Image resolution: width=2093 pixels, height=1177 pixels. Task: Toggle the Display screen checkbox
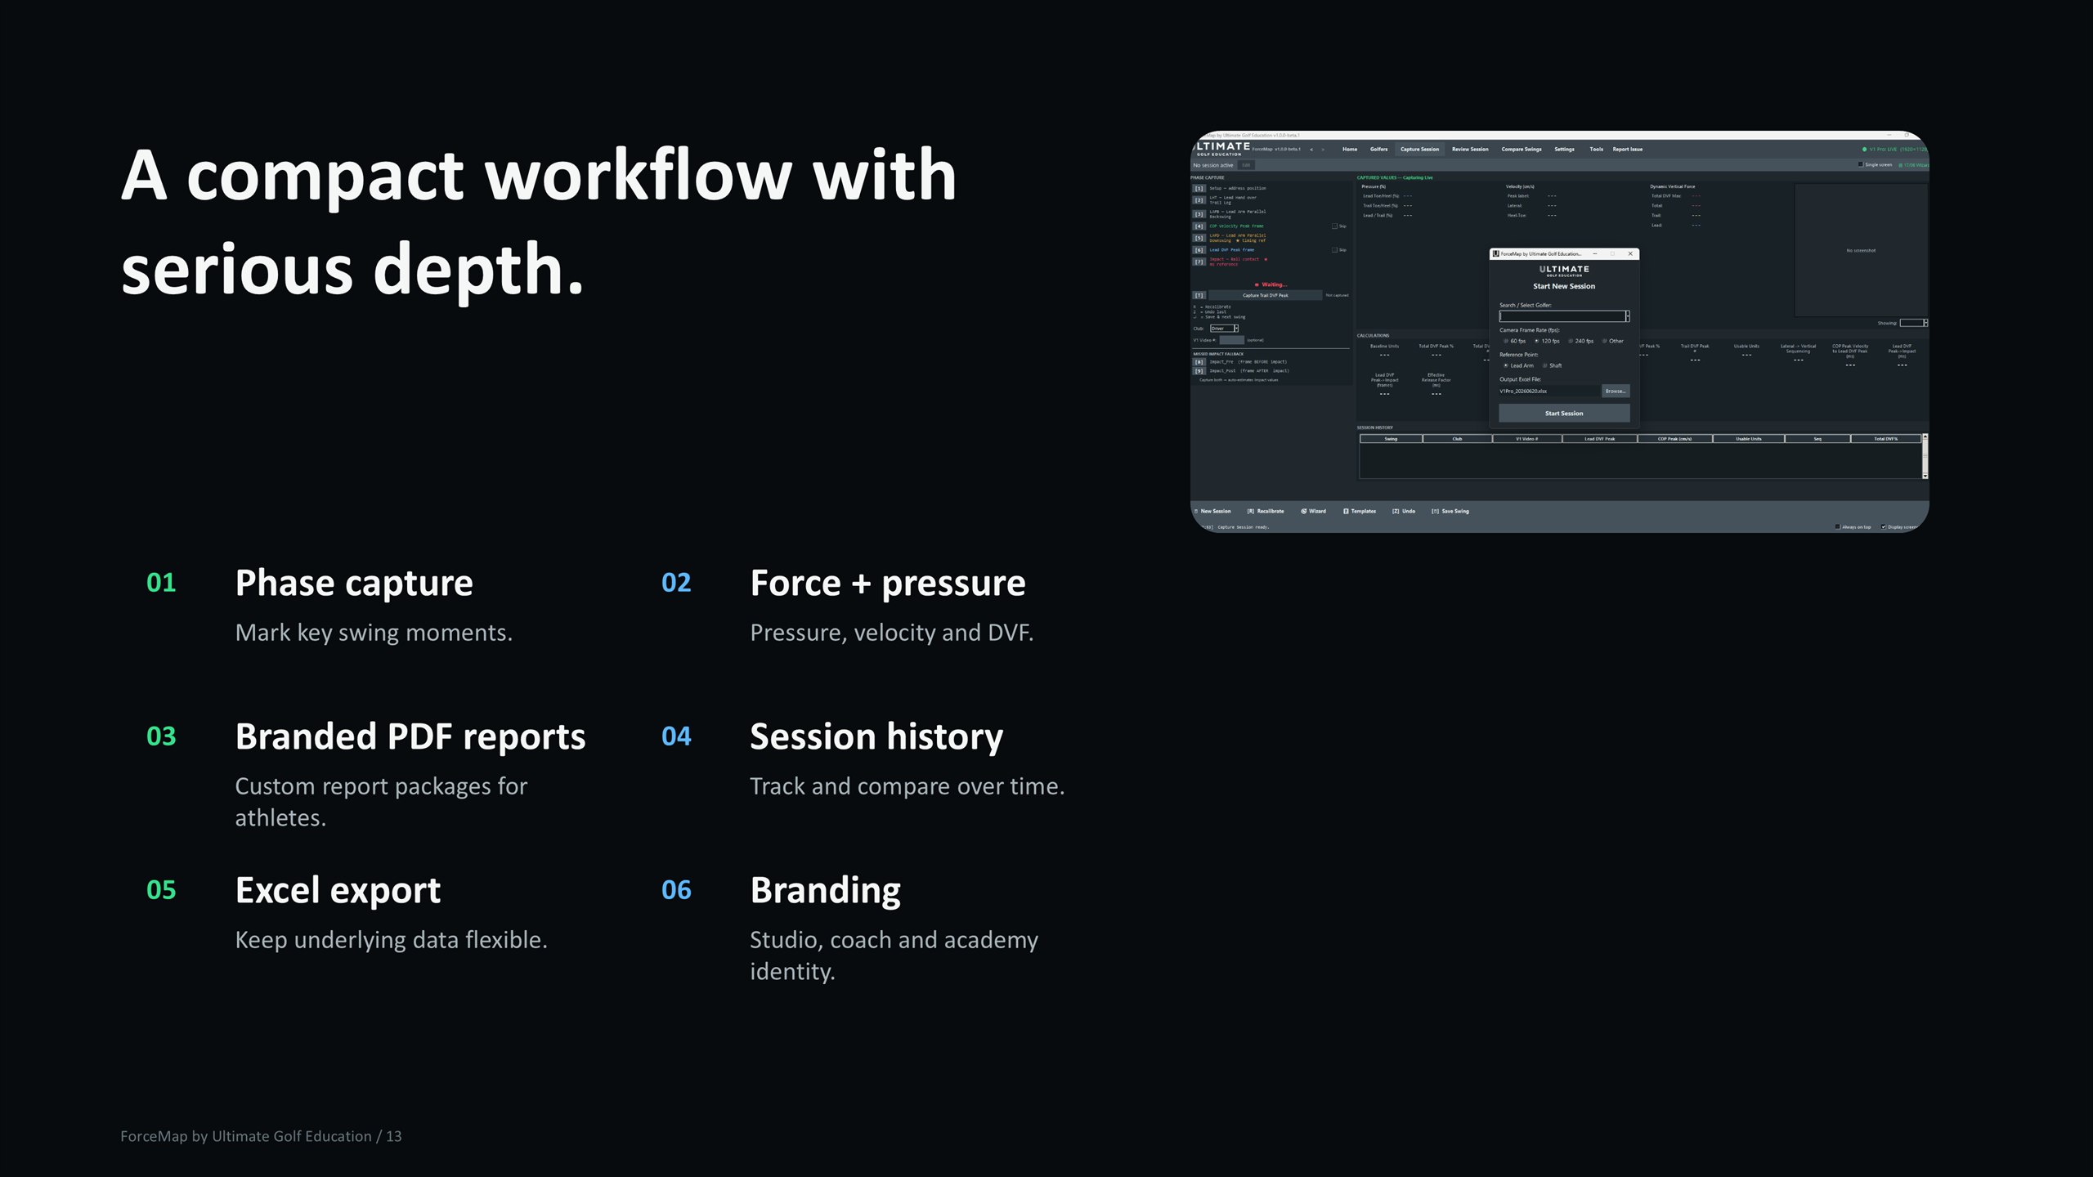pyautogui.click(x=1884, y=527)
